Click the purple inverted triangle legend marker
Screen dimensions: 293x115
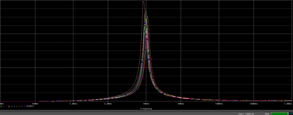point(6,106)
